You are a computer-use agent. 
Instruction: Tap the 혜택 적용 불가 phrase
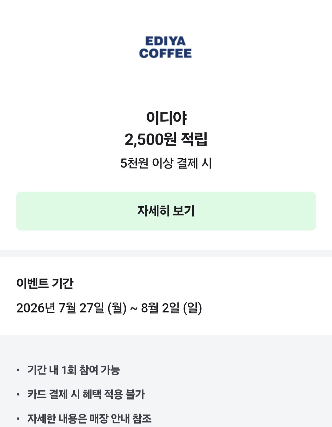[114, 394]
